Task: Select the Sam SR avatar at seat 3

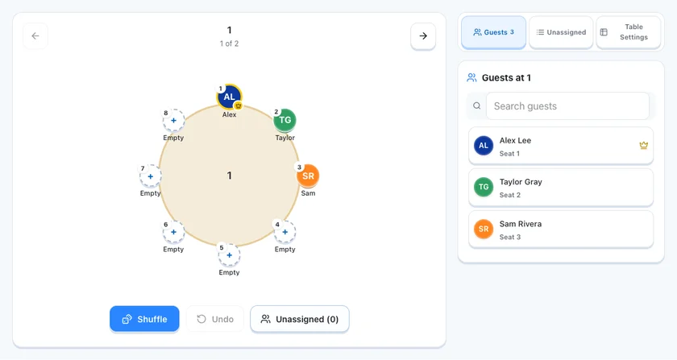Action: pos(308,176)
